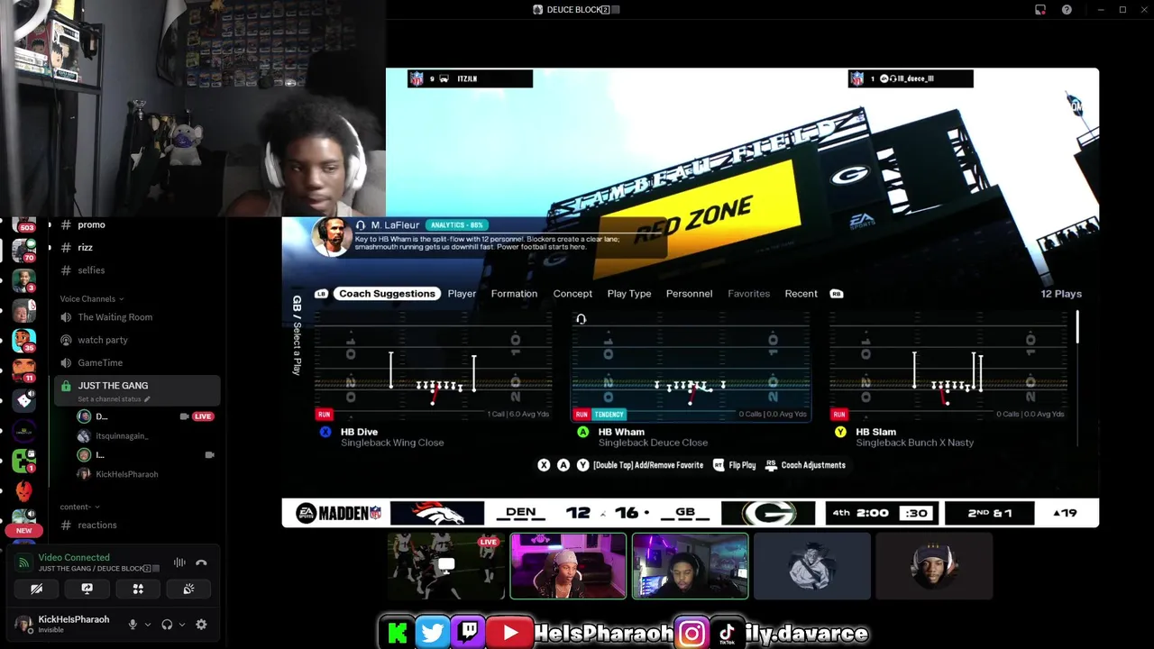The height and width of the screenshot is (649, 1154).
Task: Click the Coach Adjustments prompt
Action: [805, 465]
